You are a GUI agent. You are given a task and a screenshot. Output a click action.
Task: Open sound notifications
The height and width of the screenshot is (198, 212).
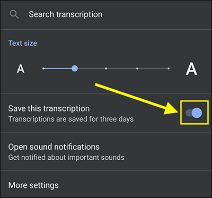(106, 151)
